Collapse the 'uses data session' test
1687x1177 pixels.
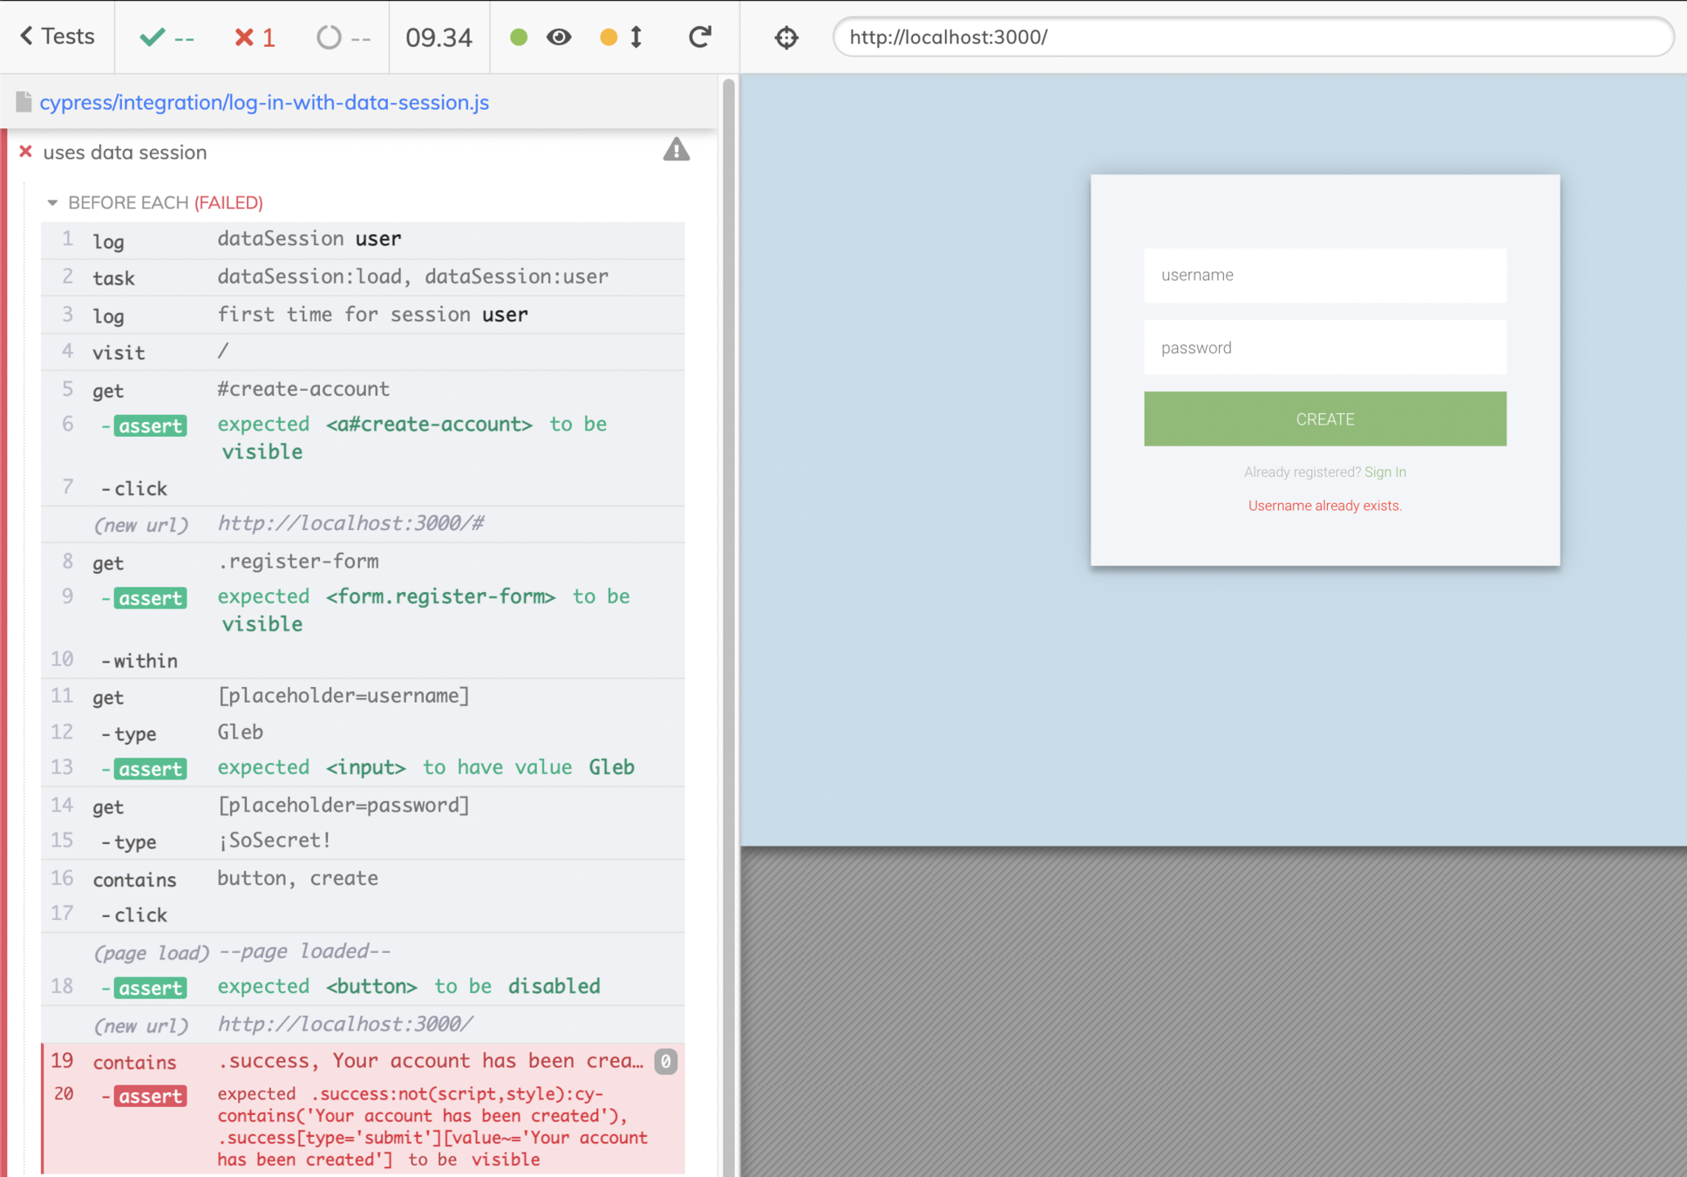(125, 152)
